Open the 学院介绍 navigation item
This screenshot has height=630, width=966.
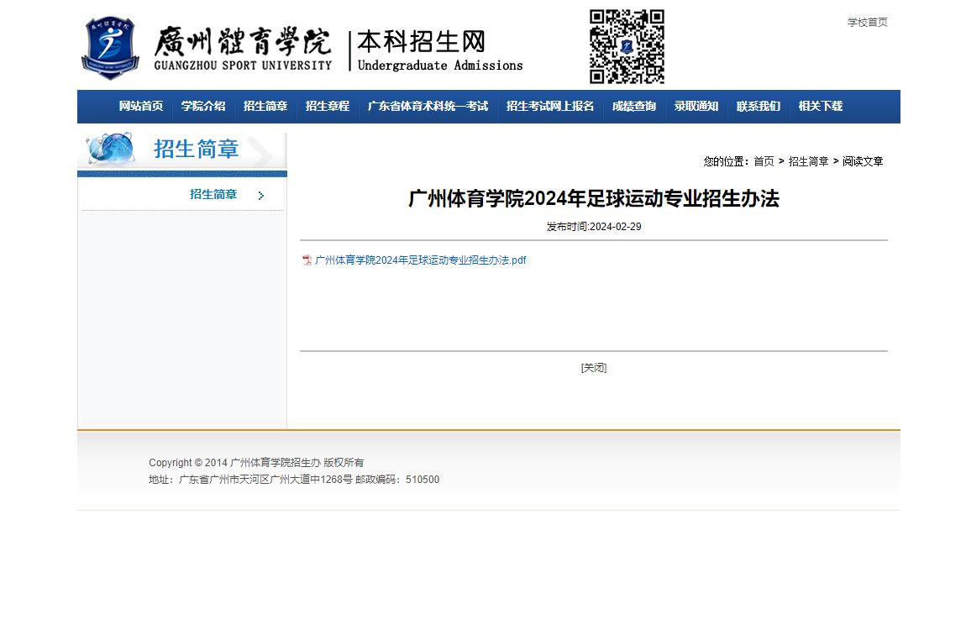[202, 107]
